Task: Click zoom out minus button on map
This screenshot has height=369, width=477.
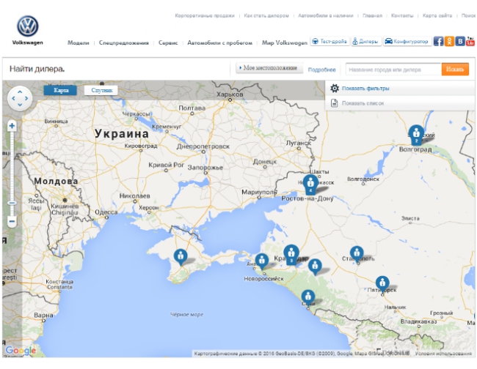Action: click(x=12, y=221)
